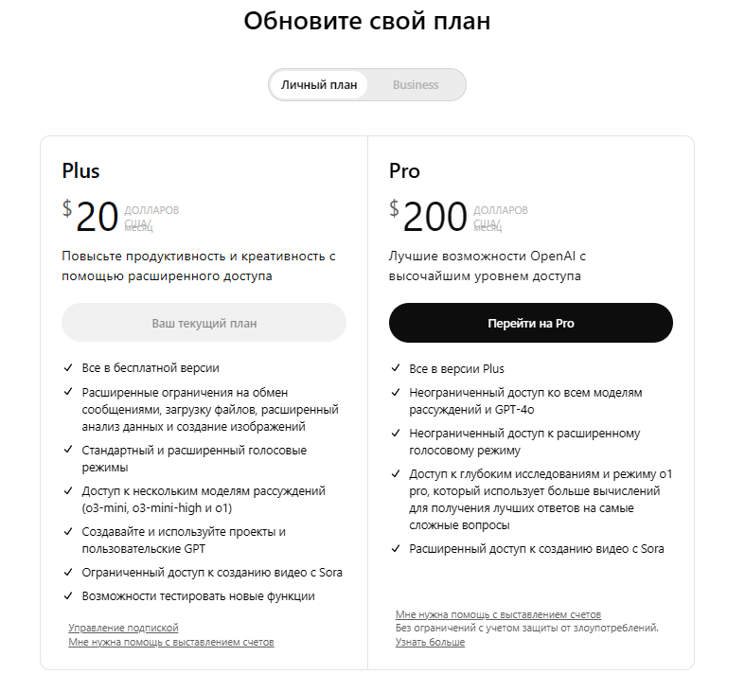
Task: Click checkmark beside Стандартный и расширенный голосовые режимы
Action: (68, 450)
